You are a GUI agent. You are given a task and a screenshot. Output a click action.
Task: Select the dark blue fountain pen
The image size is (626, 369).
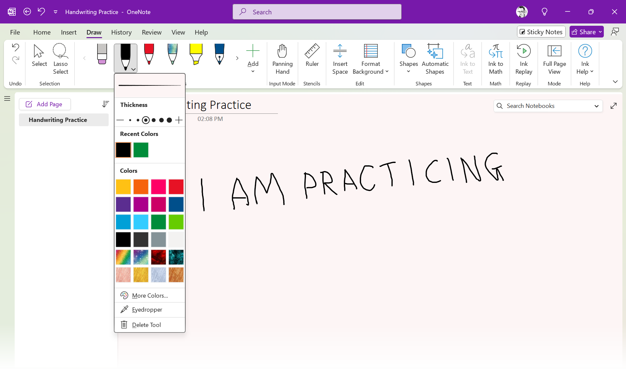coord(220,54)
